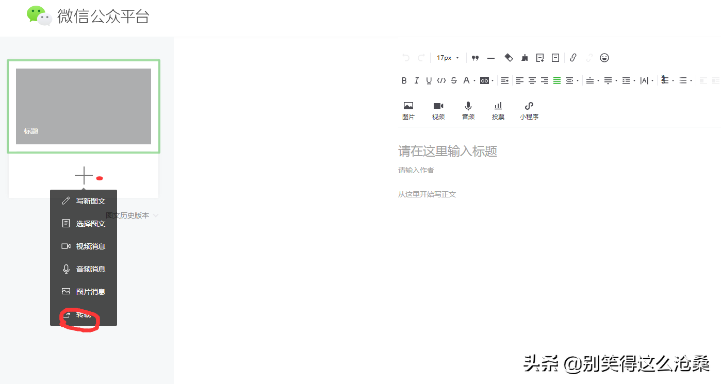The image size is (721, 384).
Task: Choose 图片消息 from the add menu
Action: [x=84, y=292]
